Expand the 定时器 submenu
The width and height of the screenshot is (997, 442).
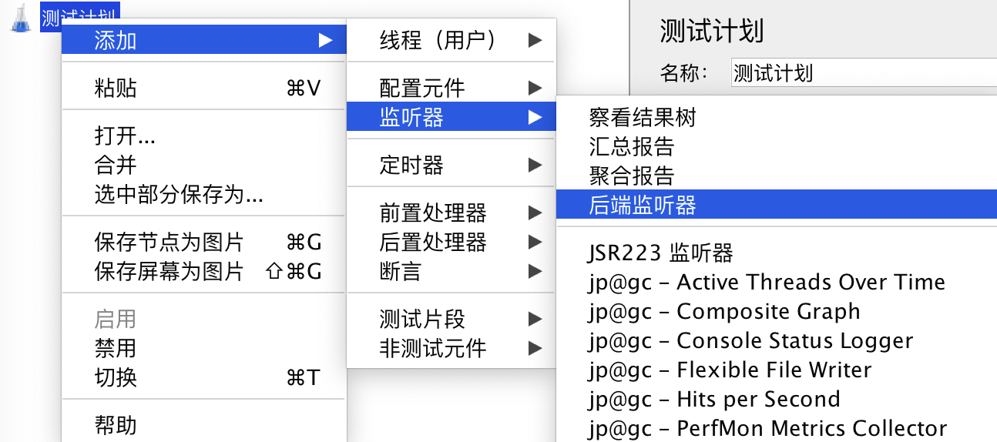pyautogui.click(x=451, y=165)
